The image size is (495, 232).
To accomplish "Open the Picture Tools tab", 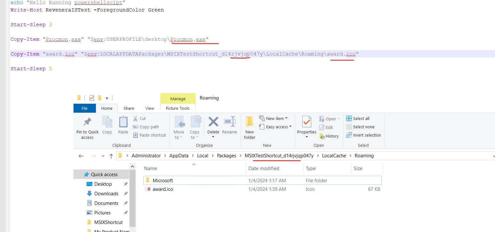I will coord(178,108).
